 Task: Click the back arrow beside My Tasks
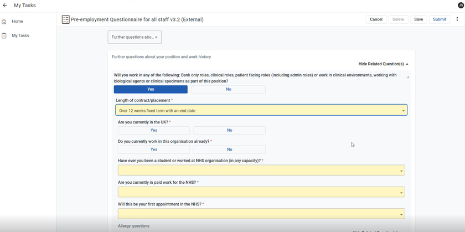coord(5,6)
